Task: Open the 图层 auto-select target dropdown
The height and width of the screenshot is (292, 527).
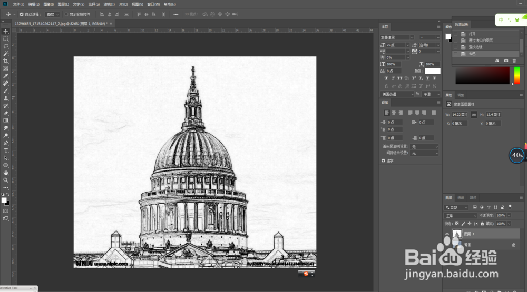Action: (53, 14)
